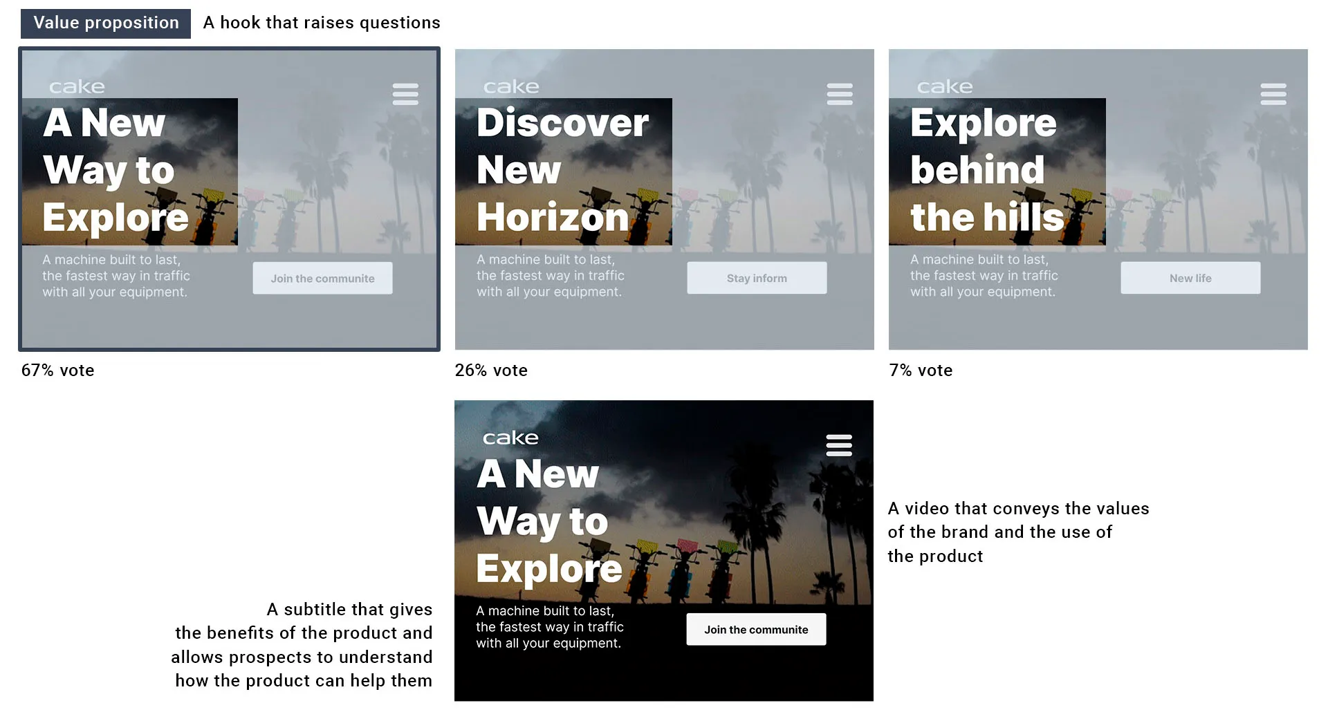Click the 'New life' button
Image resolution: width=1328 pixels, height=721 pixels.
click(x=1190, y=278)
